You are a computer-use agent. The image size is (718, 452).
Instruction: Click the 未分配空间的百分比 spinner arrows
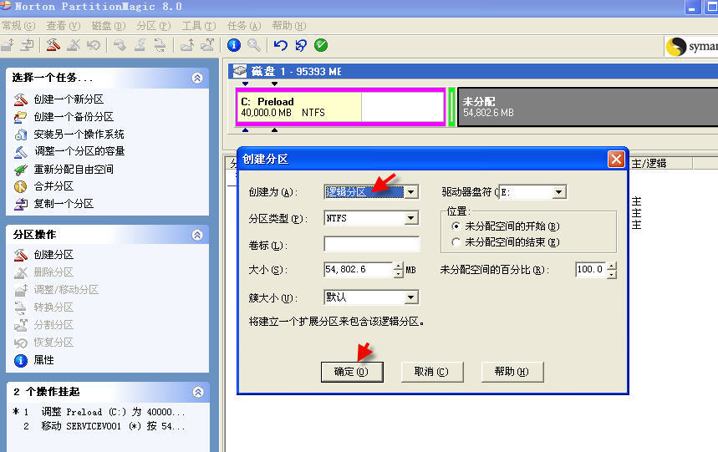coord(612,270)
